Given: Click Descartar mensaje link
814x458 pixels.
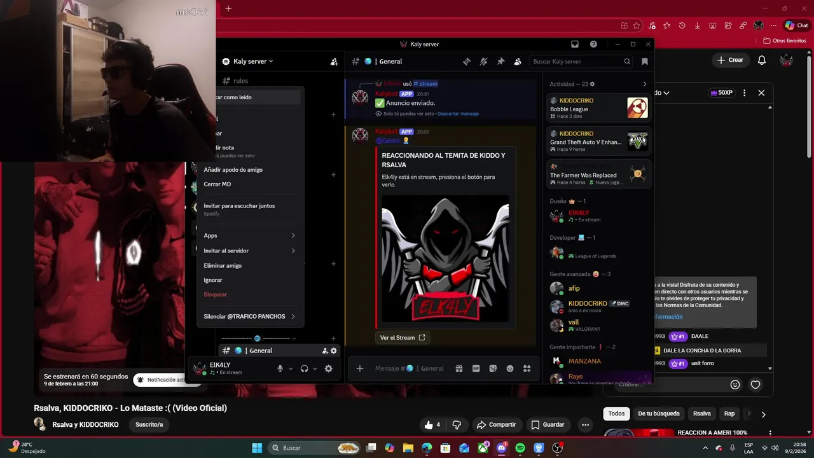Looking at the screenshot, I should [458, 114].
